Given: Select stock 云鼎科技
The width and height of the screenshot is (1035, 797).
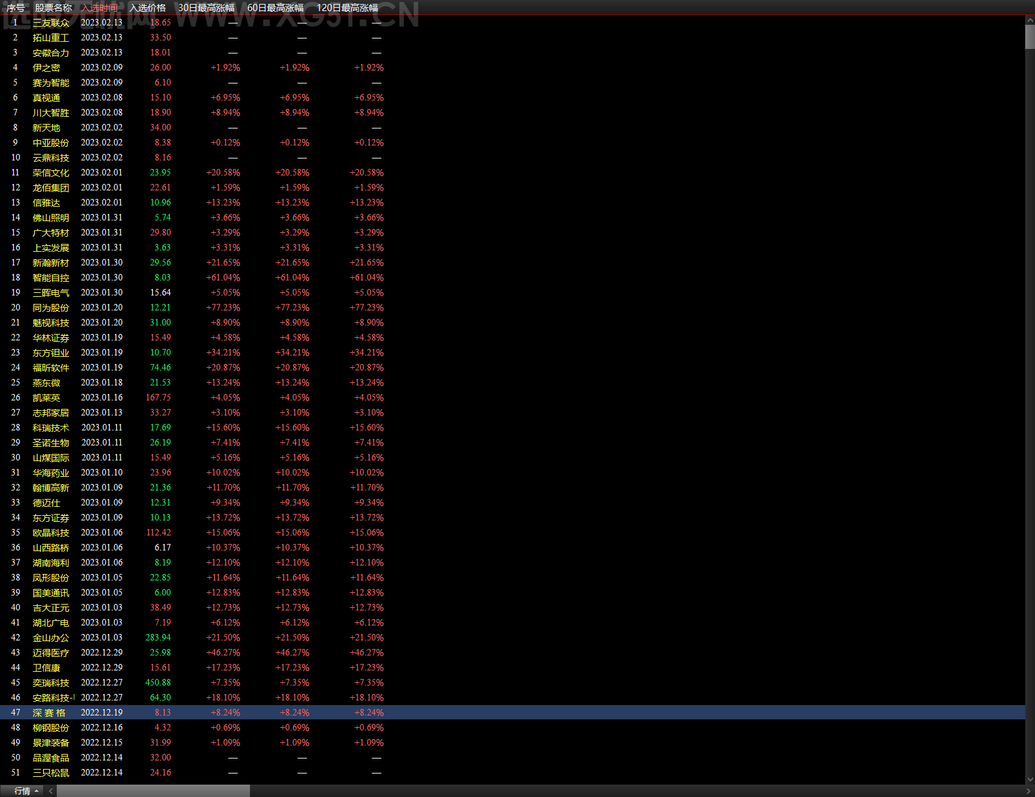Looking at the screenshot, I should 51,158.
